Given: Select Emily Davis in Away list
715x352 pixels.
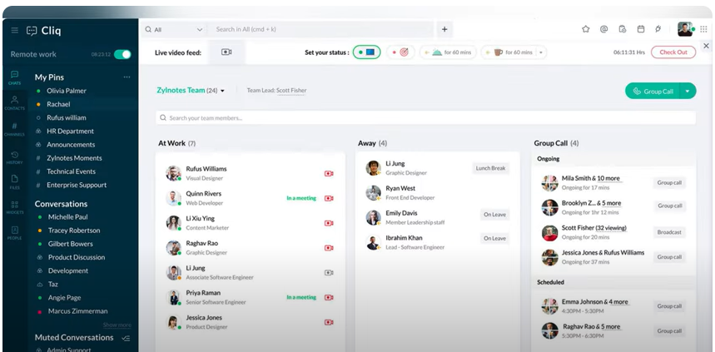Looking at the screenshot, I should (438, 217).
